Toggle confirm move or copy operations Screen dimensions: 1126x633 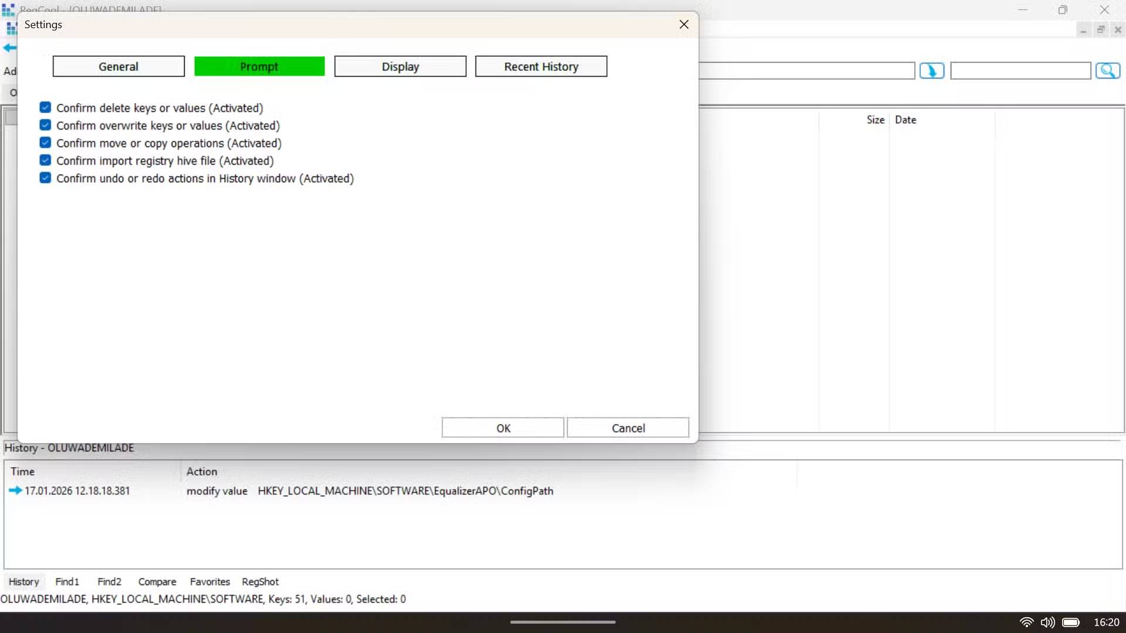tap(46, 142)
